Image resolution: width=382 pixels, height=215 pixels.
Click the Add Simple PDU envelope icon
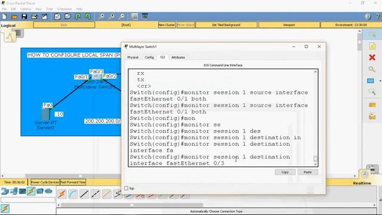tap(372, 105)
